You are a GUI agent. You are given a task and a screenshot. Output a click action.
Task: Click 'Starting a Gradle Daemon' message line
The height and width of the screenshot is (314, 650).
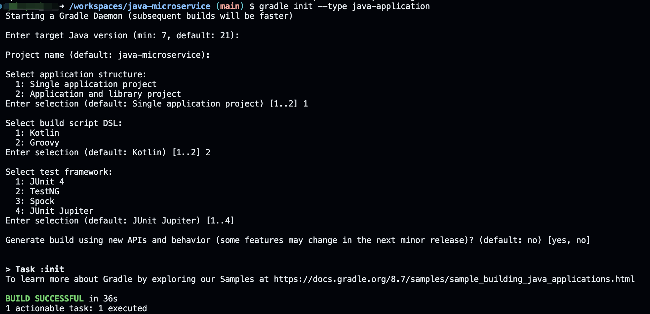149,16
